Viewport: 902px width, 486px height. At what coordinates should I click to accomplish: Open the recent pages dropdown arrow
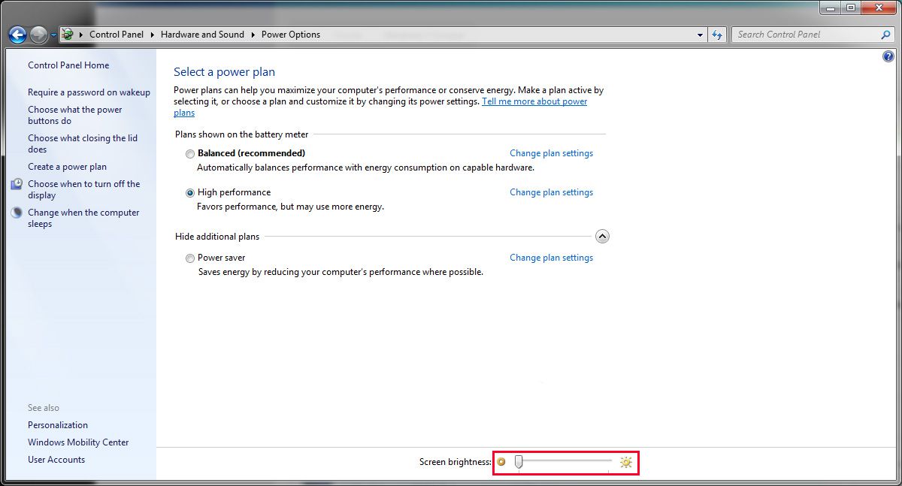(x=54, y=35)
